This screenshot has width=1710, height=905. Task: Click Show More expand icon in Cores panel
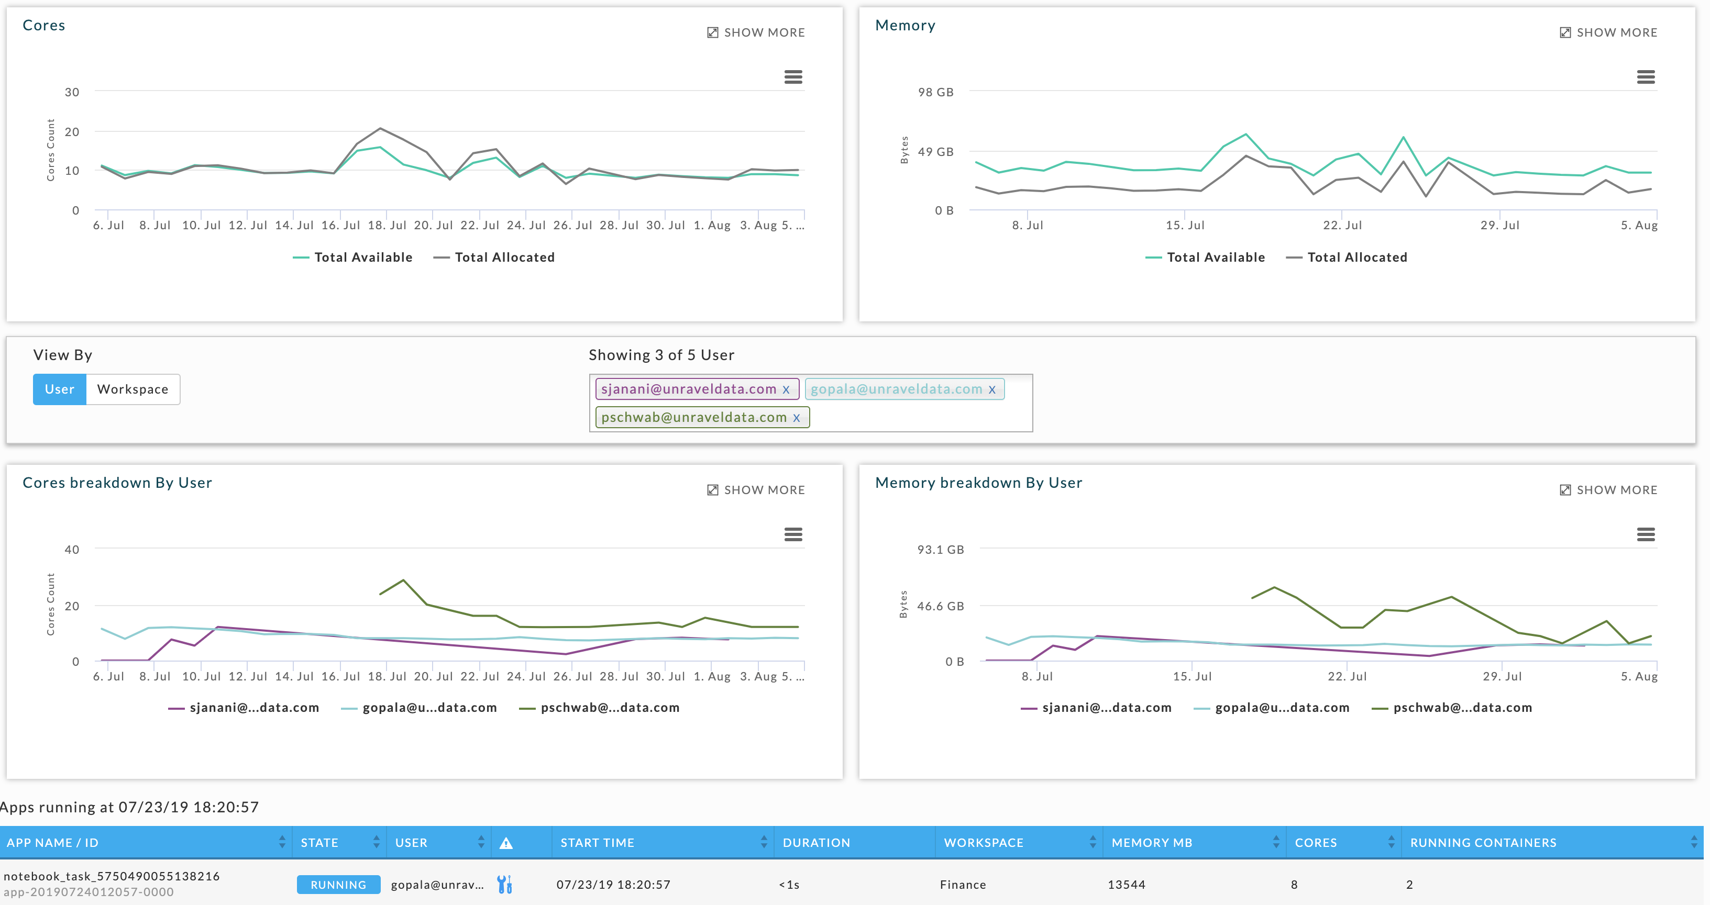(712, 32)
